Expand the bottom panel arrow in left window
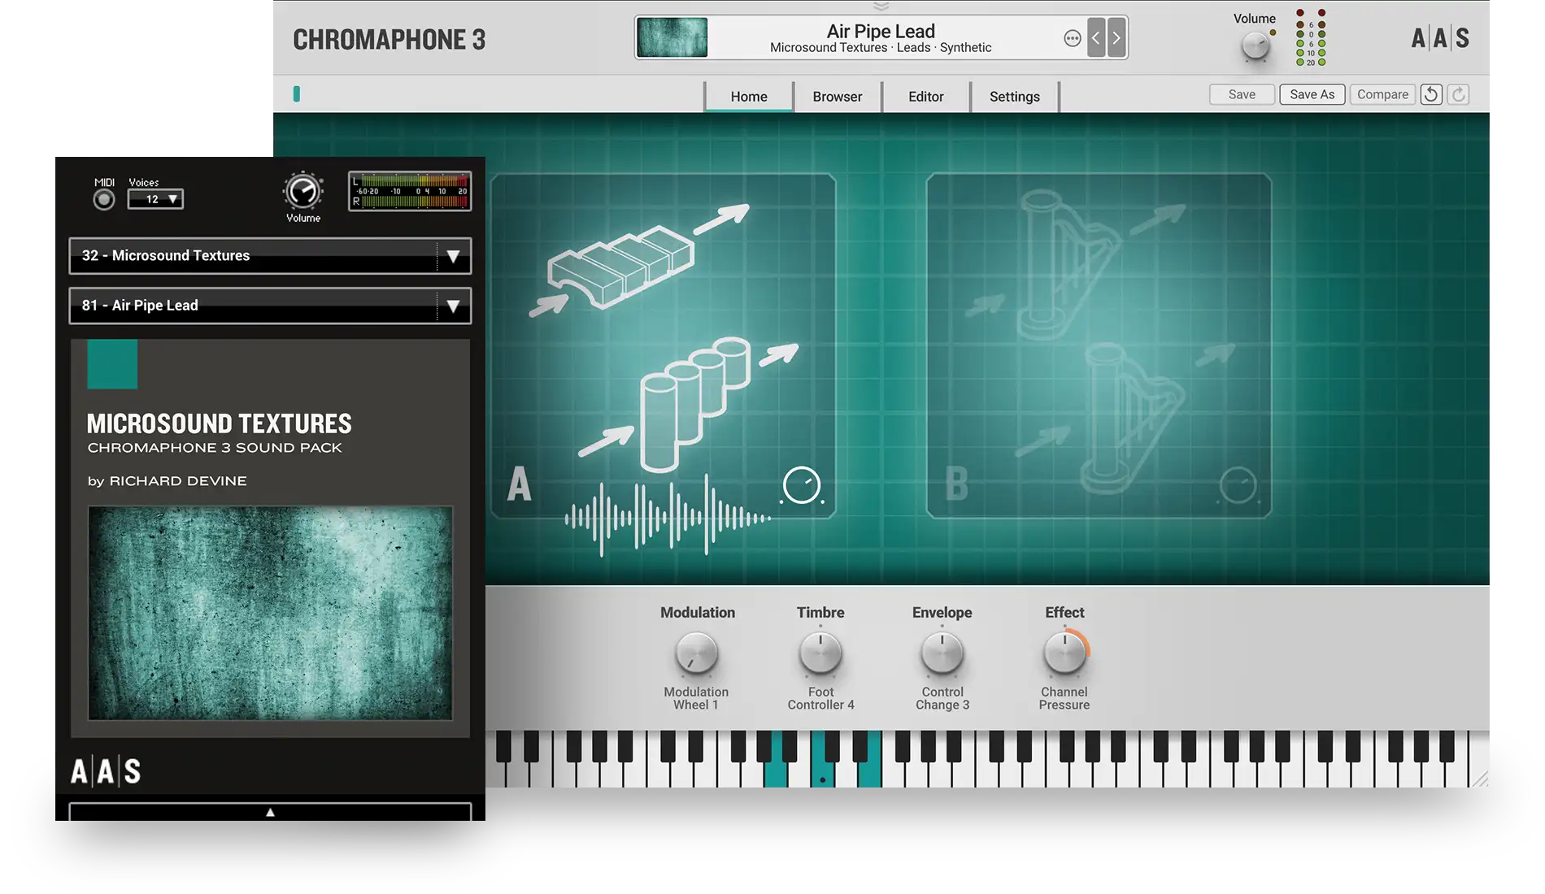The height and width of the screenshot is (894, 1545). click(x=270, y=810)
